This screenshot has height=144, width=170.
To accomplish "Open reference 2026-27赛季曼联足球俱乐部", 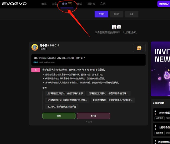I will pyautogui.click(x=62, y=107).
